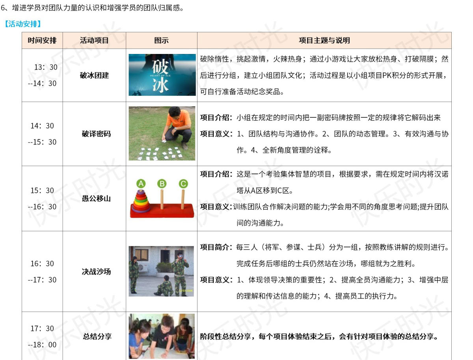Click the line starting 破除惰性，挑起激情
473x360 pixels.
tap(324, 59)
